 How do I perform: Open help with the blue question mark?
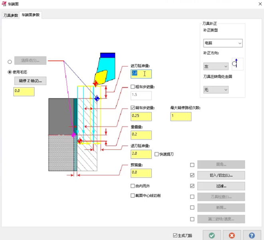coord(252,236)
